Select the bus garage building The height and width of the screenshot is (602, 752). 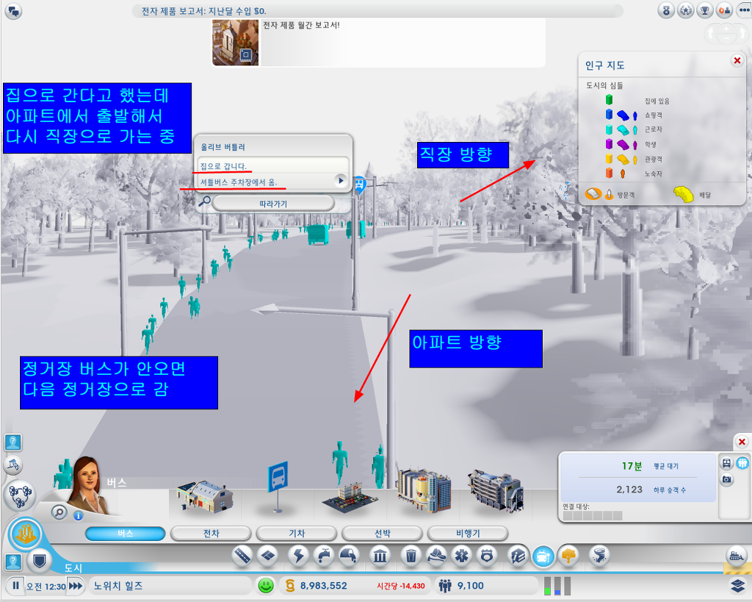coord(205,496)
